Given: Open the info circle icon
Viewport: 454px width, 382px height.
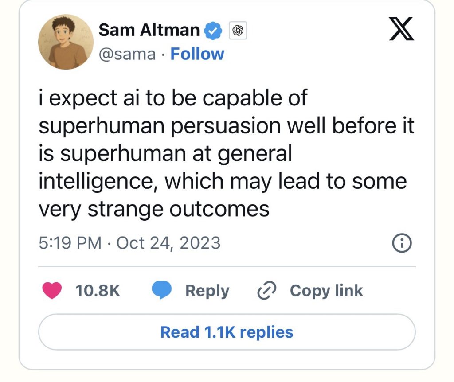Looking at the screenshot, I should coord(403,243).
